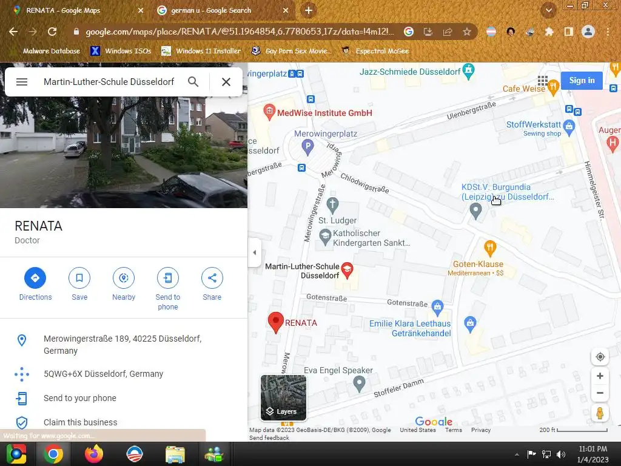Select StoffWerkstatt sewing shop marker

(x=569, y=127)
